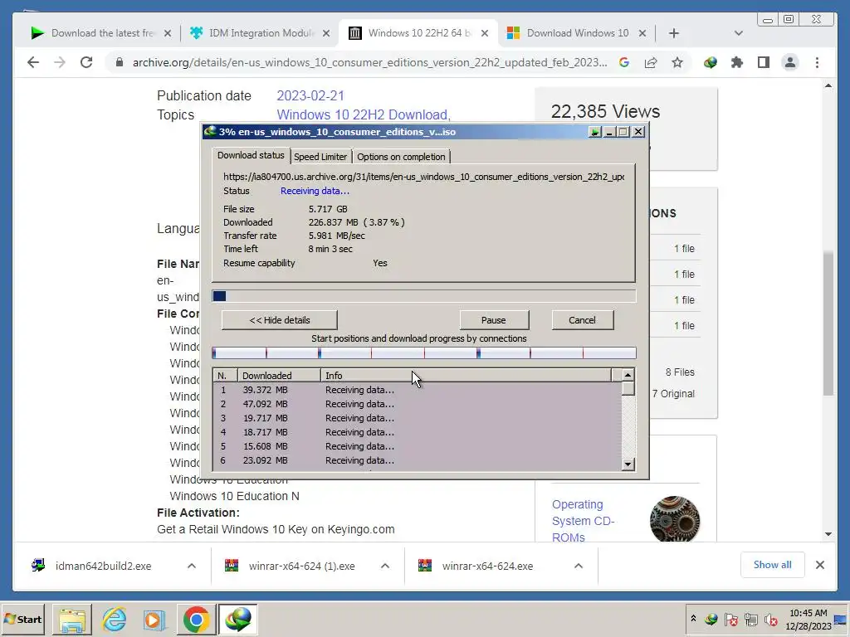Screen dimensions: 850x637
Task: Share this page via share icon
Action: [x=651, y=62]
